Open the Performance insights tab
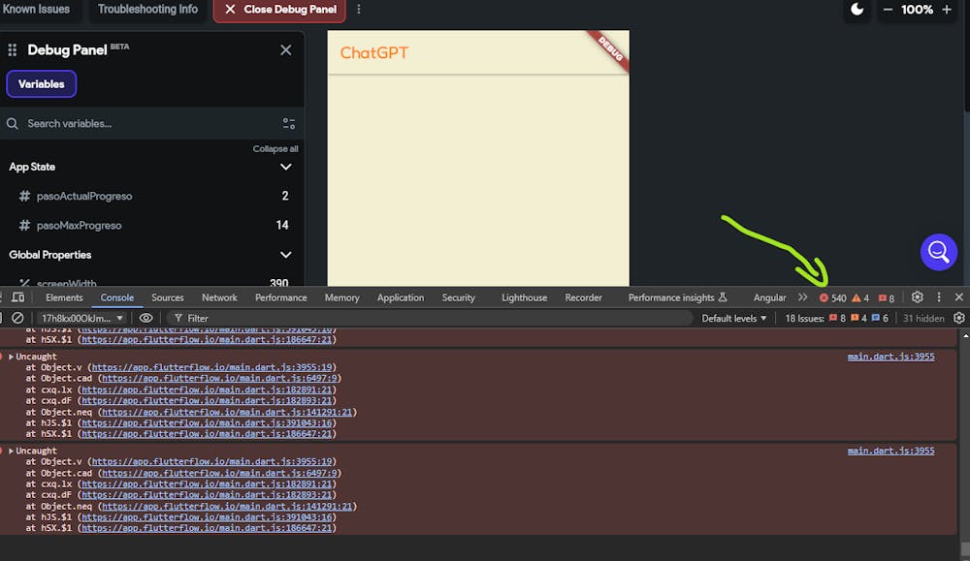The height and width of the screenshot is (561, 970). click(677, 297)
